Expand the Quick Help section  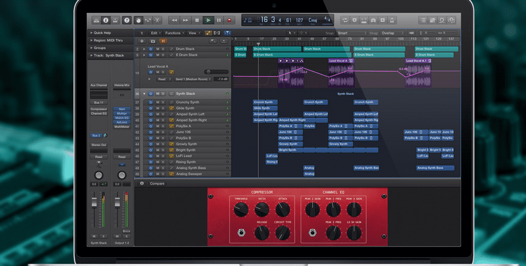click(x=92, y=33)
